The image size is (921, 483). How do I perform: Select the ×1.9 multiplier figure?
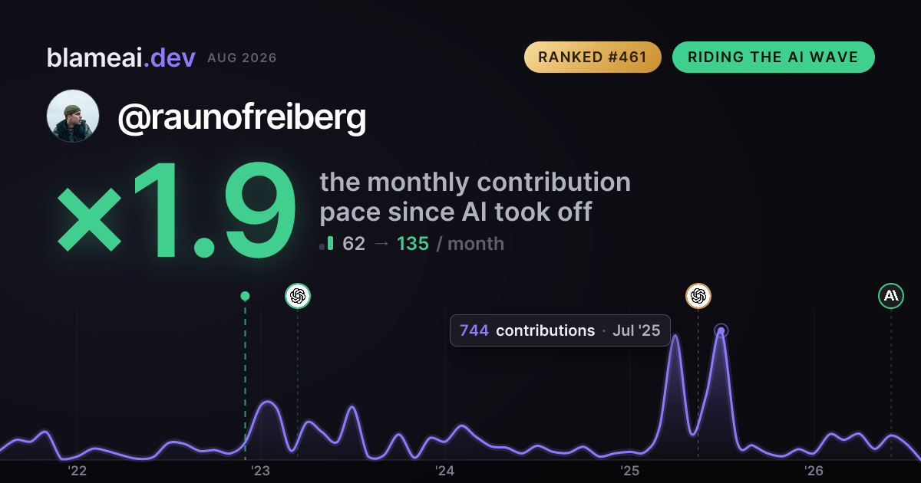point(177,212)
